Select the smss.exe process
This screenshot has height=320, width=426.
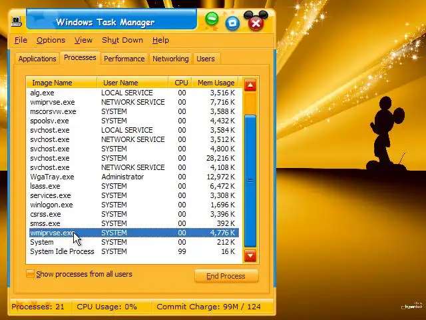tap(134, 223)
